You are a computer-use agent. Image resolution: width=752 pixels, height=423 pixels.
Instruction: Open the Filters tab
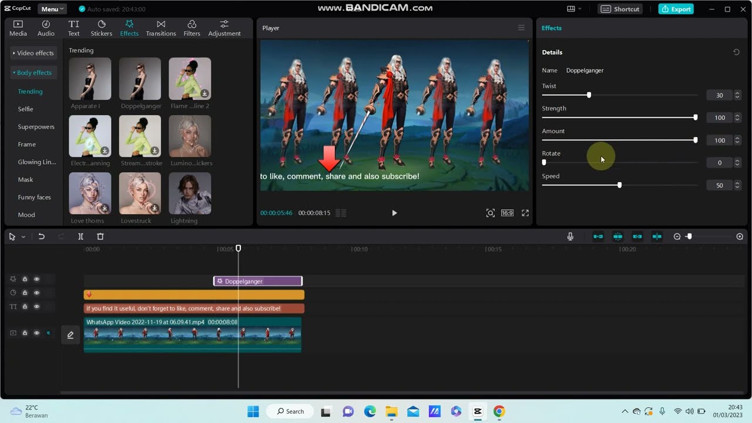192,28
